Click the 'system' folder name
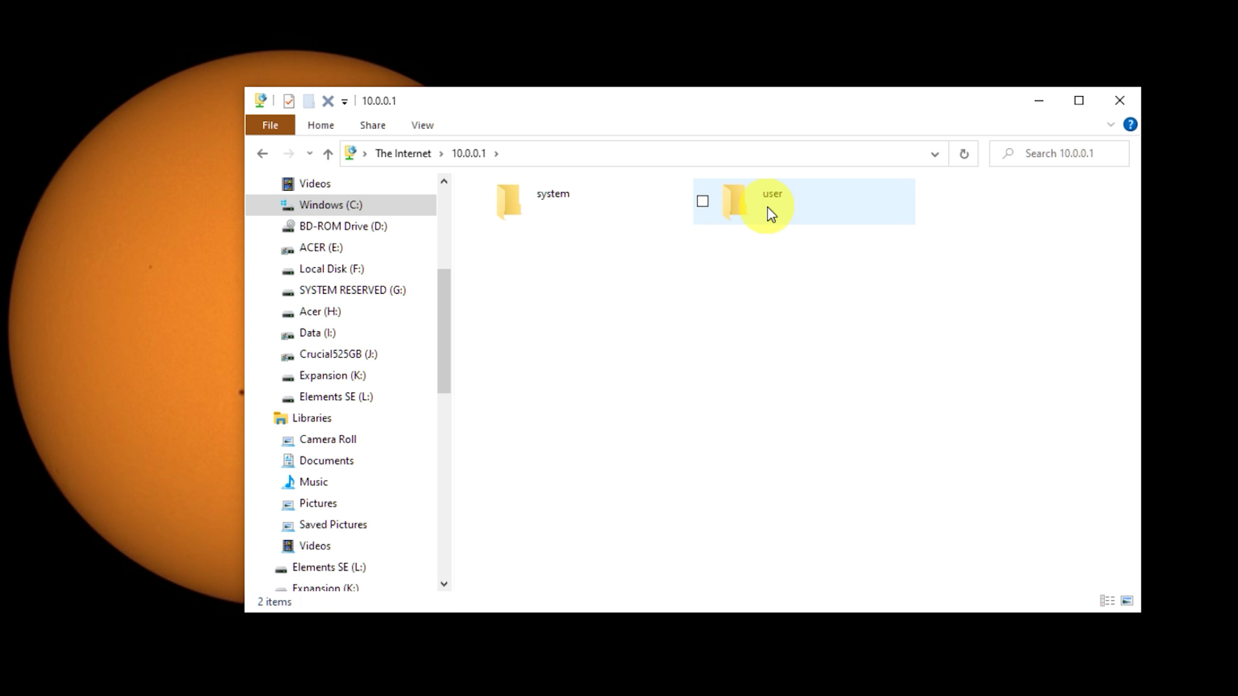The width and height of the screenshot is (1238, 696). coord(553,193)
